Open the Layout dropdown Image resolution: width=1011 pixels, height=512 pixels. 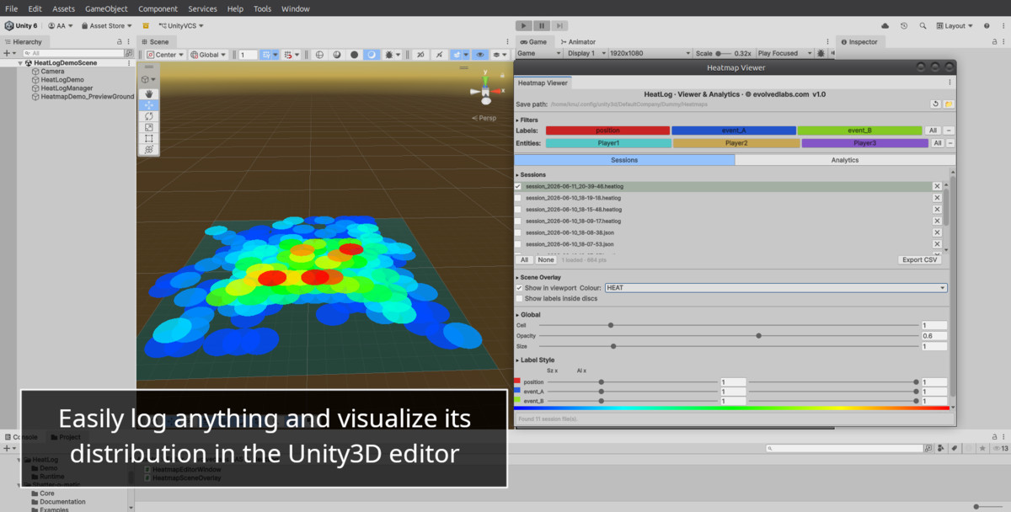[955, 26]
